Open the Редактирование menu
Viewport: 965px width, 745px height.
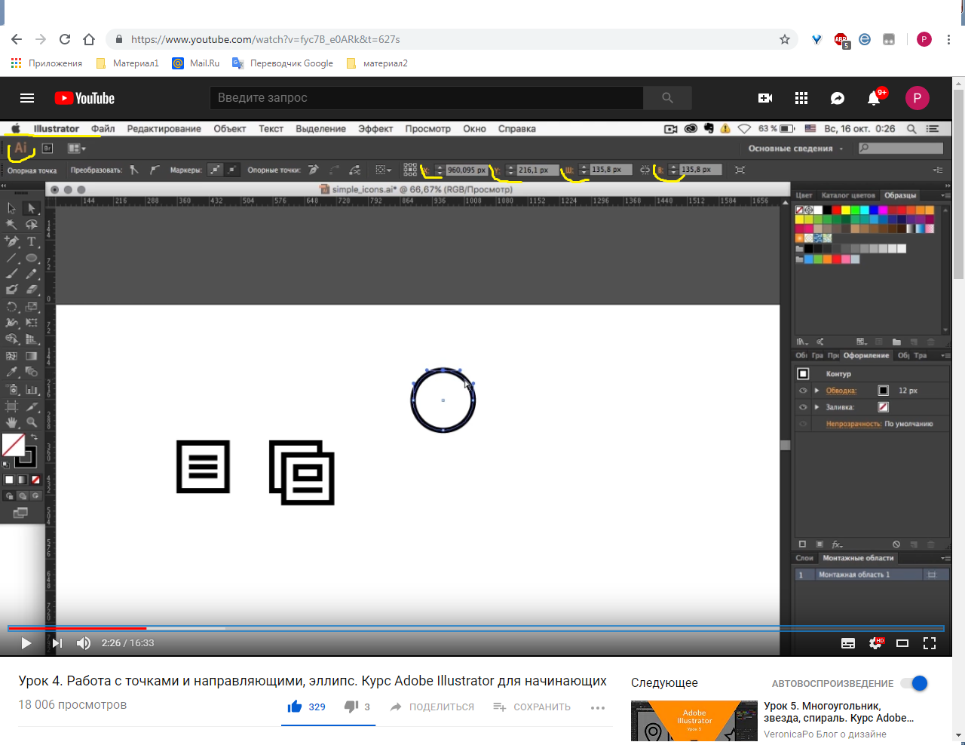[164, 129]
